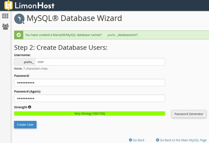Click the Create User button
Image resolution: width=209 pixels, height=143 pixels.
point(25,124)
